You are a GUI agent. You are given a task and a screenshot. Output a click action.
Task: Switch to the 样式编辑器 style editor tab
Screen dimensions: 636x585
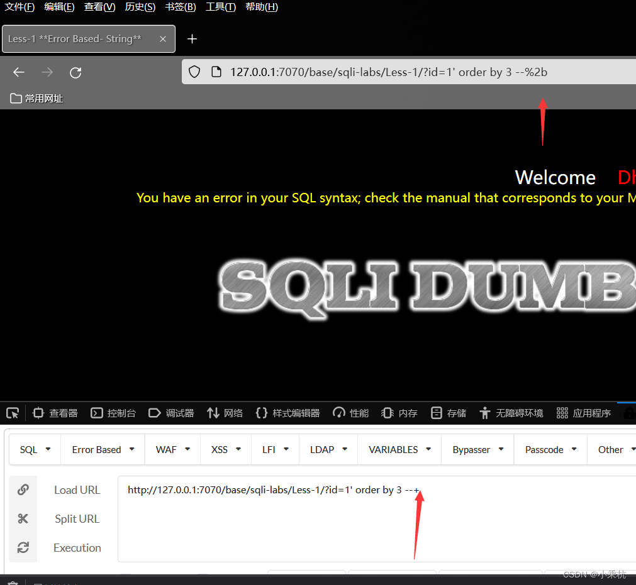(x=287, y=413)
